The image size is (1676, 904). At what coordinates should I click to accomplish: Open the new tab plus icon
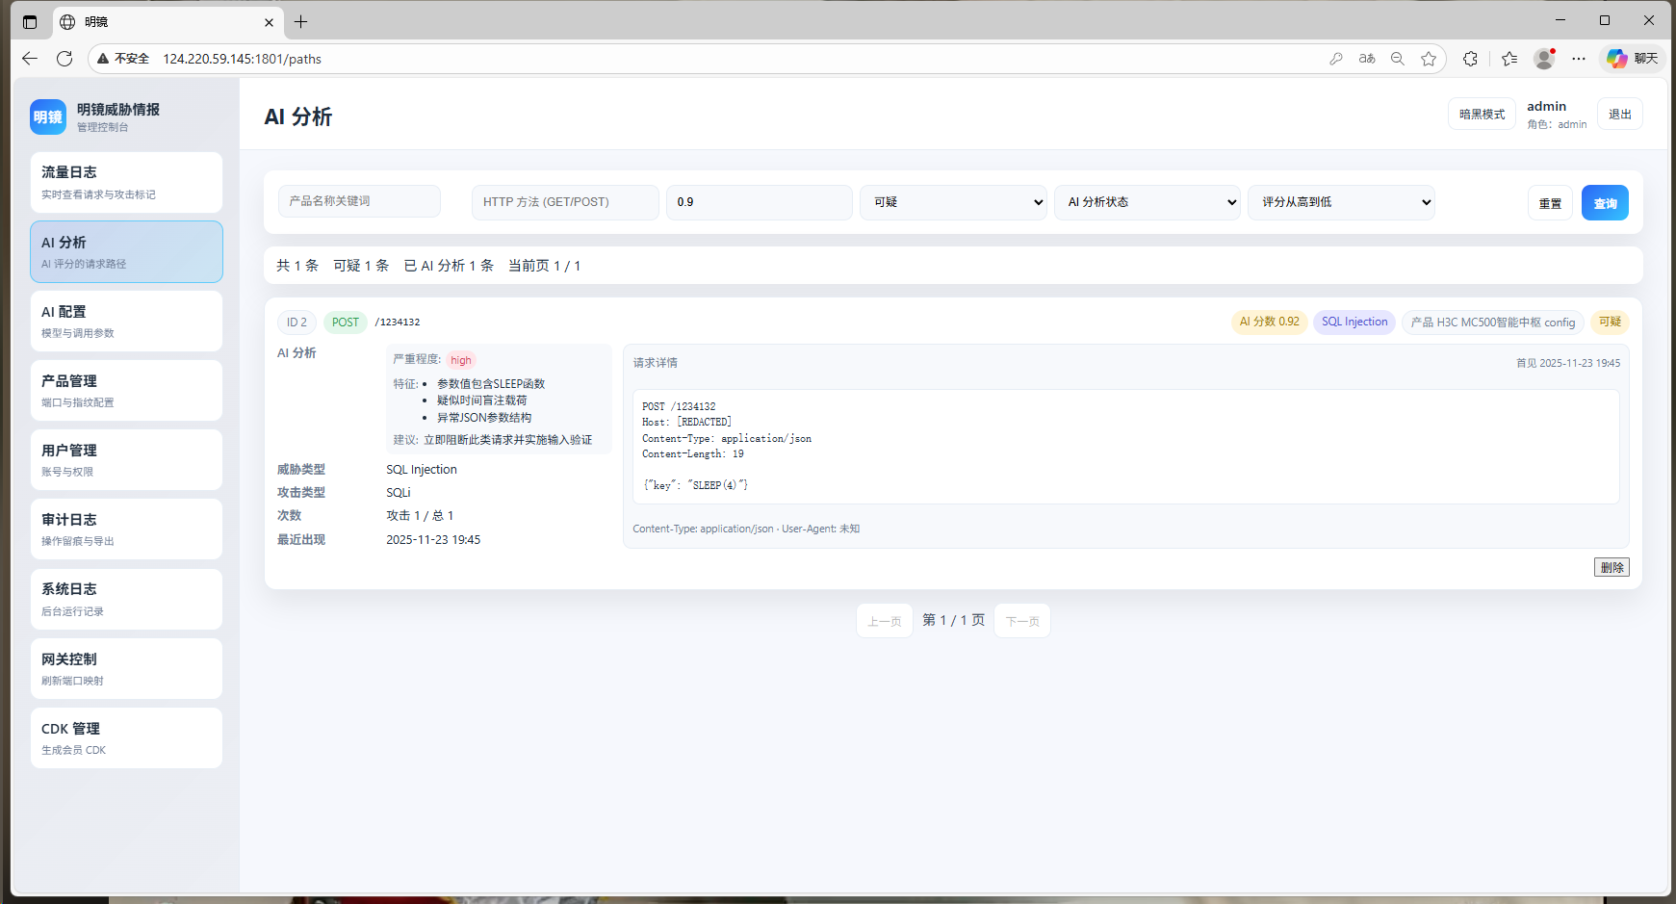[x=301, y=21]
